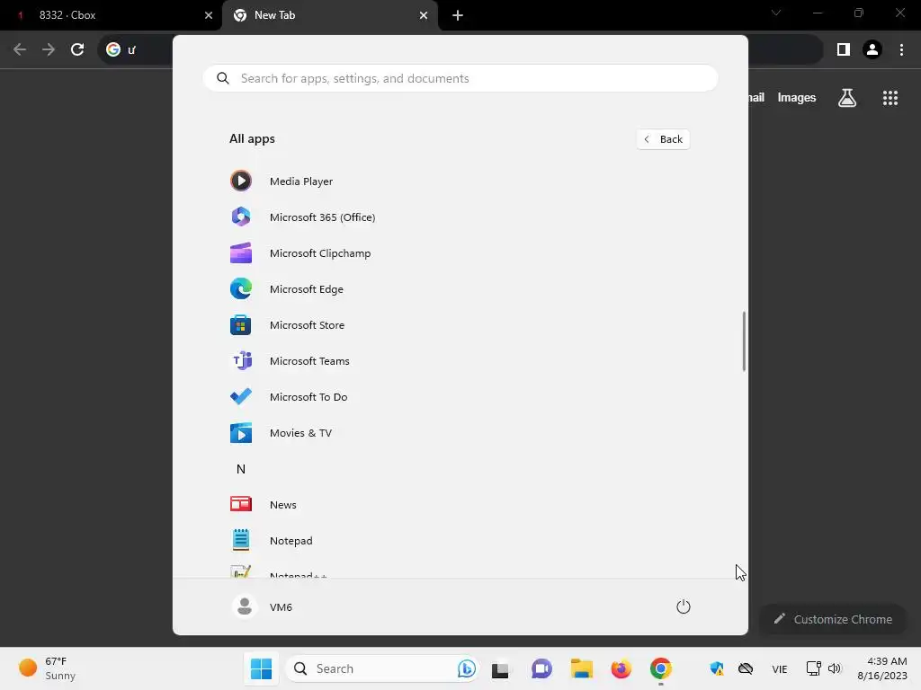This screenshot has width=921, height=690.
Task: Switch to Chrome on taskbar
Action: pyautogui.click(x=661, y=668)
